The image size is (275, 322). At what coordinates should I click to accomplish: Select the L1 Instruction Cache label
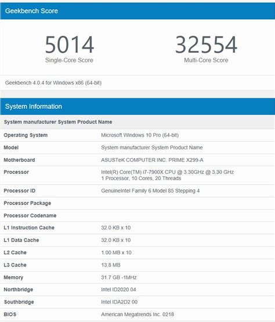pyautogui.click(x=29, y=228)
